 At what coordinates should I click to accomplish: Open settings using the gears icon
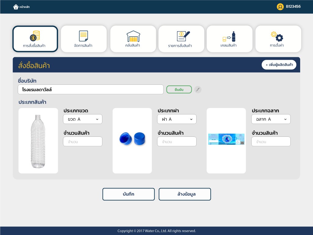tap(277, 36)
